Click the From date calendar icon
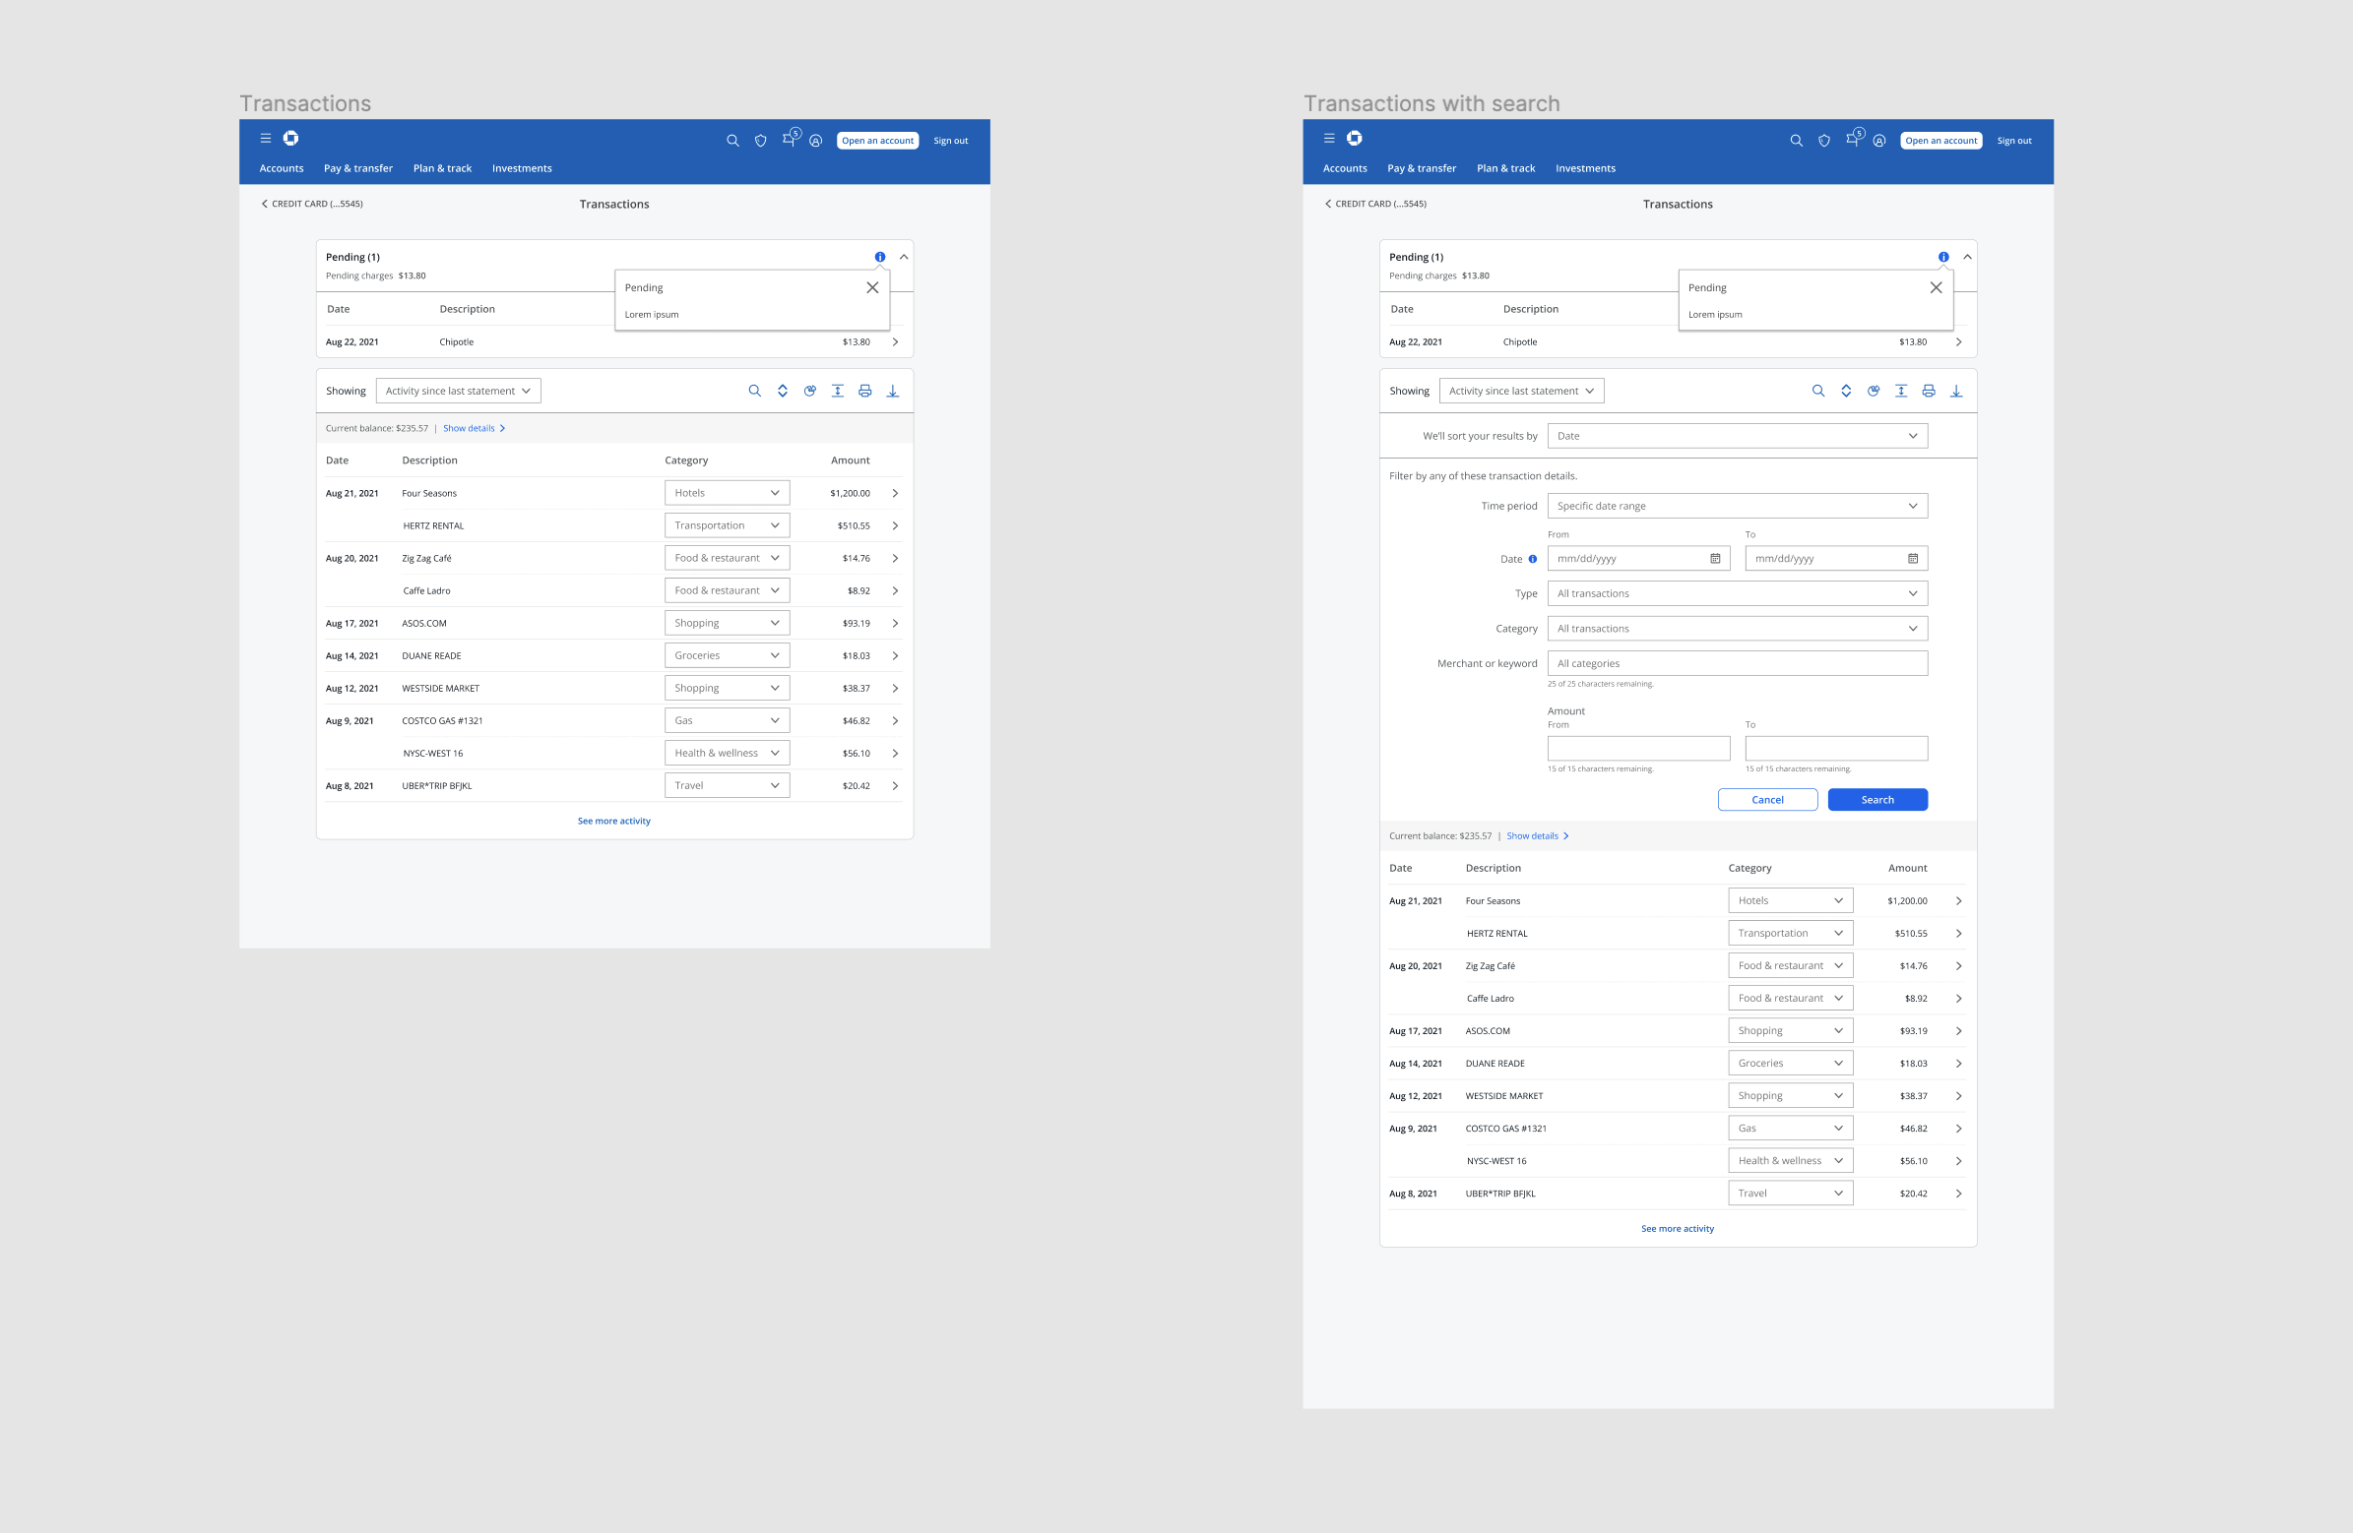2353x1533 pixels. [1715, 559]
